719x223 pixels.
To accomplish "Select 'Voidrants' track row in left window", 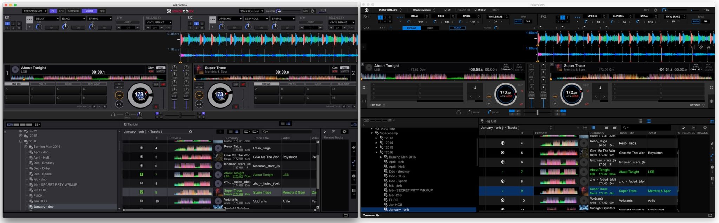I will (220, 201).
